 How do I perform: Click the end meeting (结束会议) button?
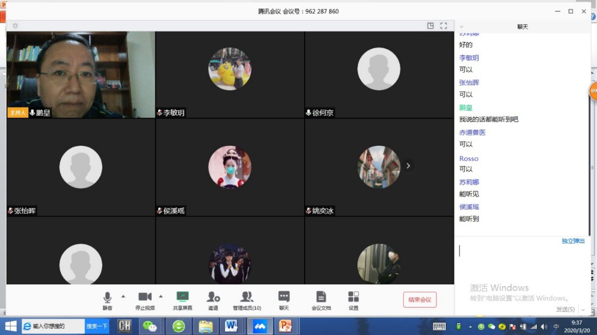419,300
